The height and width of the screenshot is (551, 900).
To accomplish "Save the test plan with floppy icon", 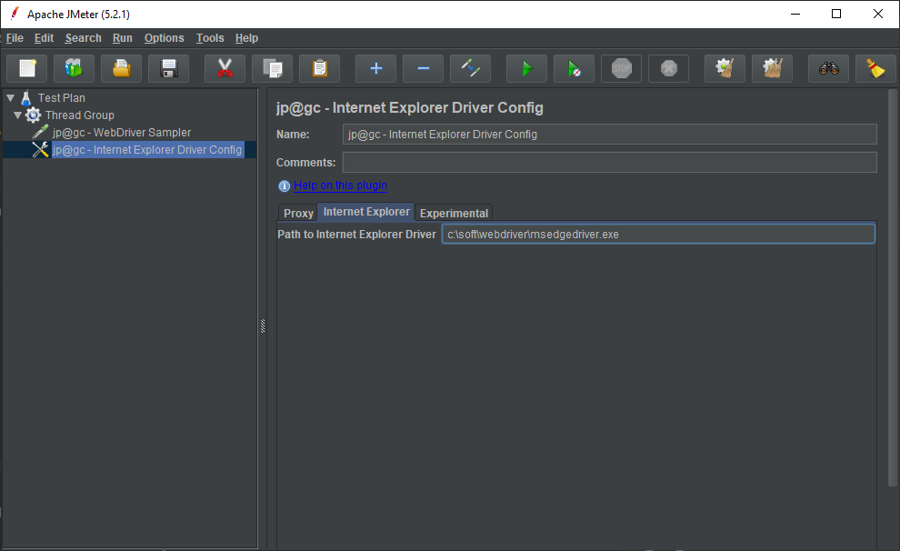I will click(x=169, y=68).
